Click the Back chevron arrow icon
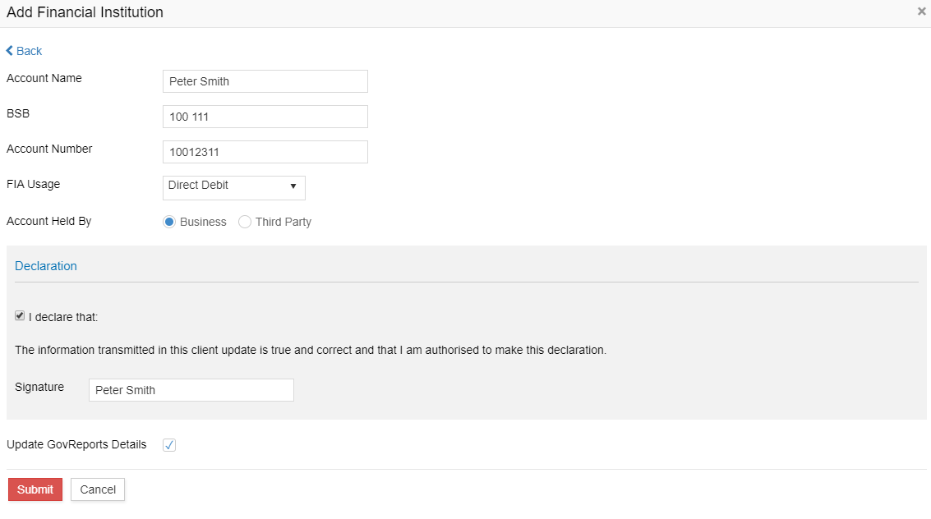Viewport: 931px width, 519px height. coord(10,51)
